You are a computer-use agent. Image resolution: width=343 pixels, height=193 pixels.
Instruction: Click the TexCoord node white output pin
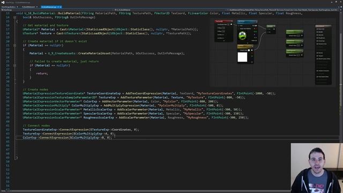tap(231, 24)
